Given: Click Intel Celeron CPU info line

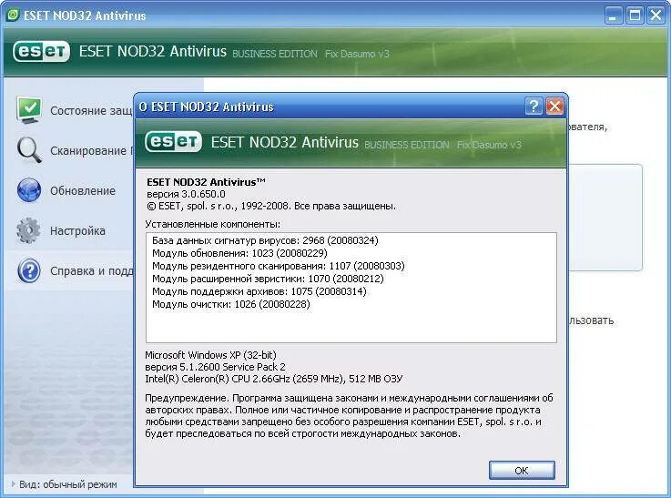Looking at the screenshot, I should pos(273,379).
